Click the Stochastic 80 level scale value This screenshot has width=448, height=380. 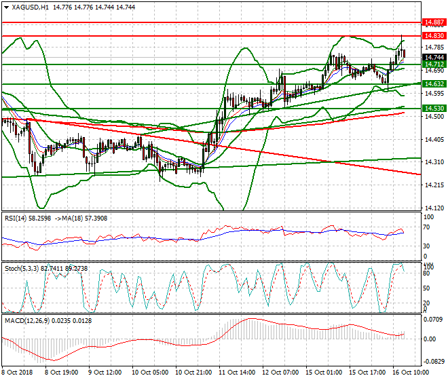(426, 273)
